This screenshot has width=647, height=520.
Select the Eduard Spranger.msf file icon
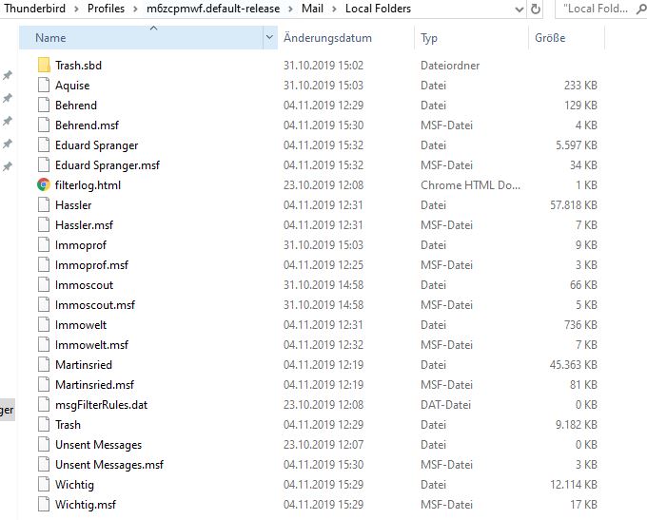click(44, 165)
